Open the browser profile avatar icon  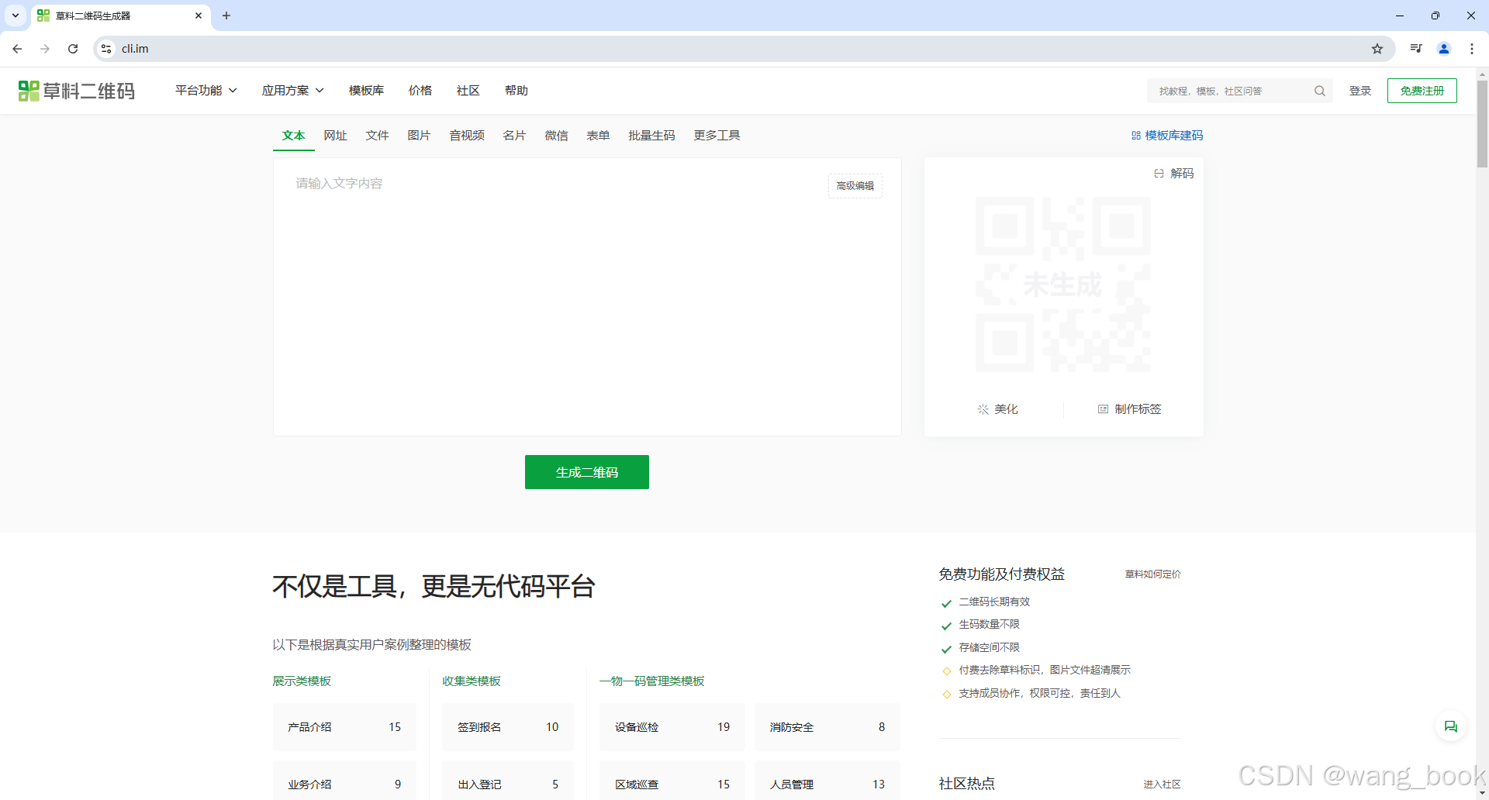(1444, 49)
